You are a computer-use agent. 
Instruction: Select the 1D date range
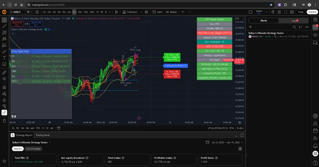(13, 128)
